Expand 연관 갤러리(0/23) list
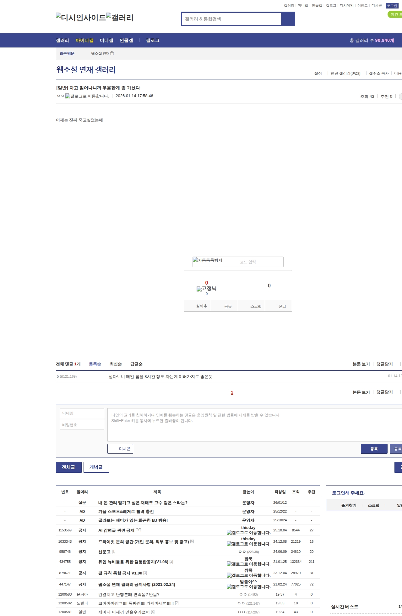The width and height of the screenshot is (402, 616). tap(345, 73)
